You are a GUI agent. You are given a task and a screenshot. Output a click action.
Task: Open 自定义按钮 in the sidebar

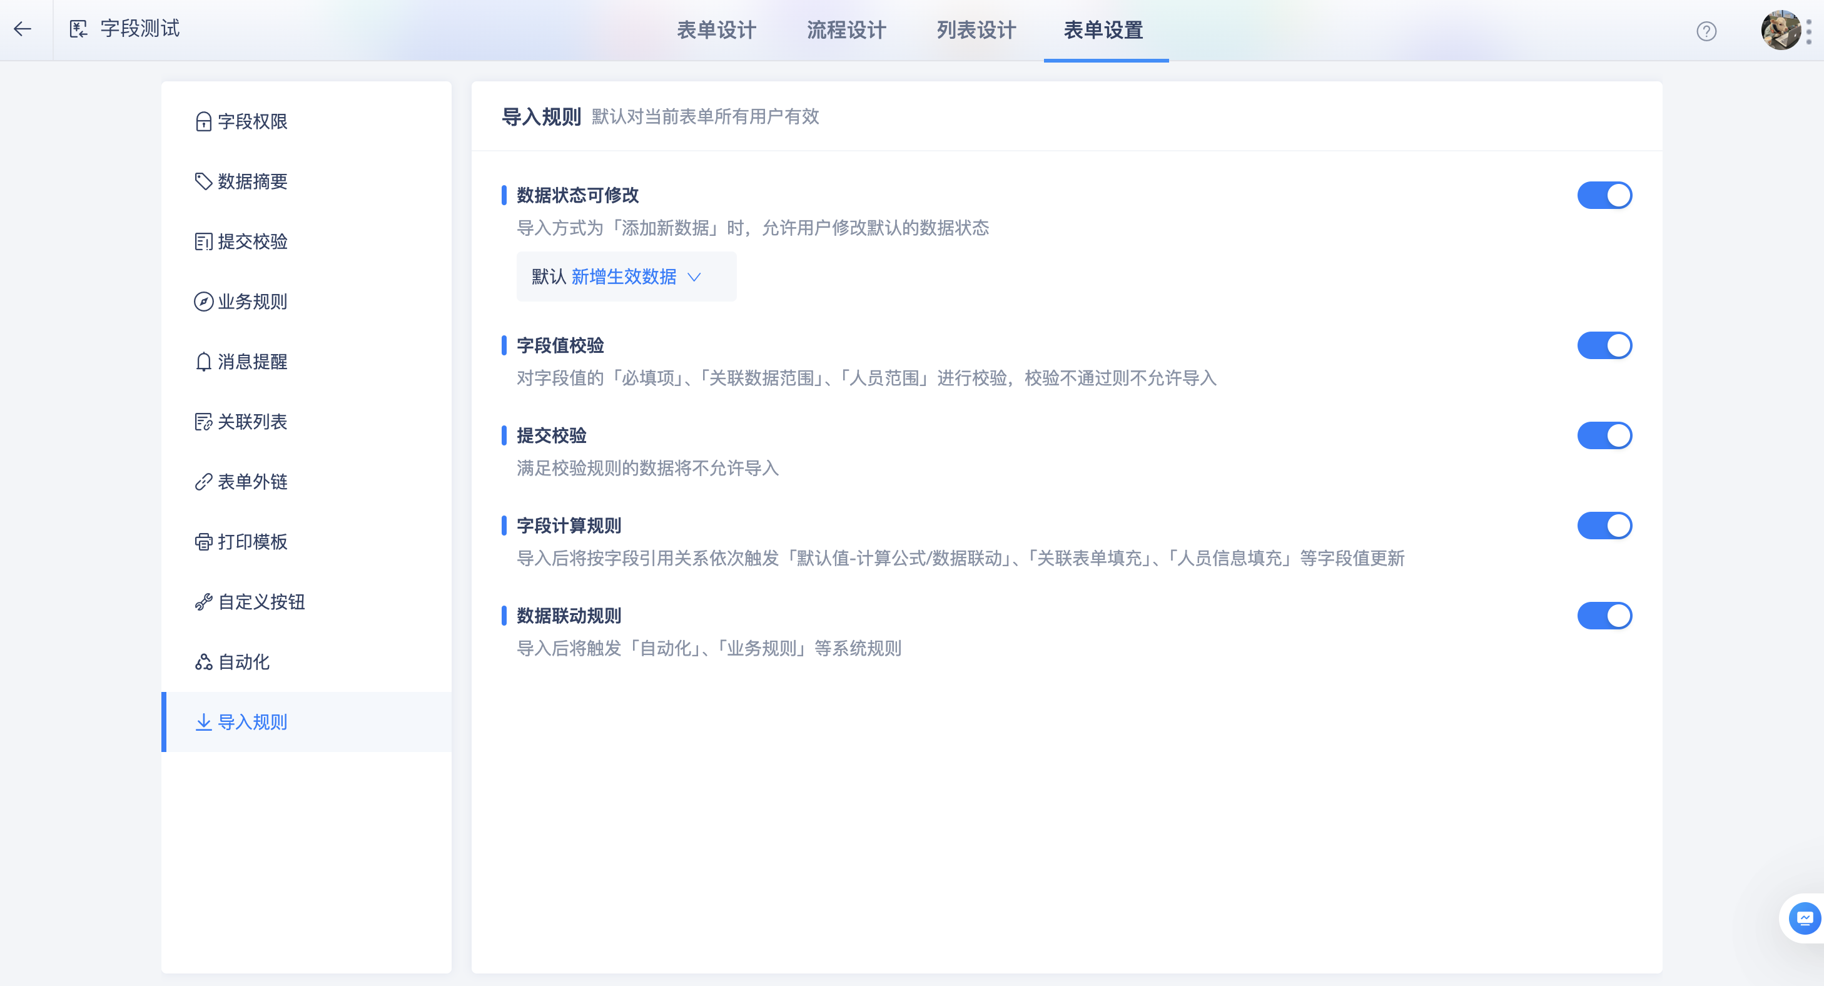tap(306, 602)
